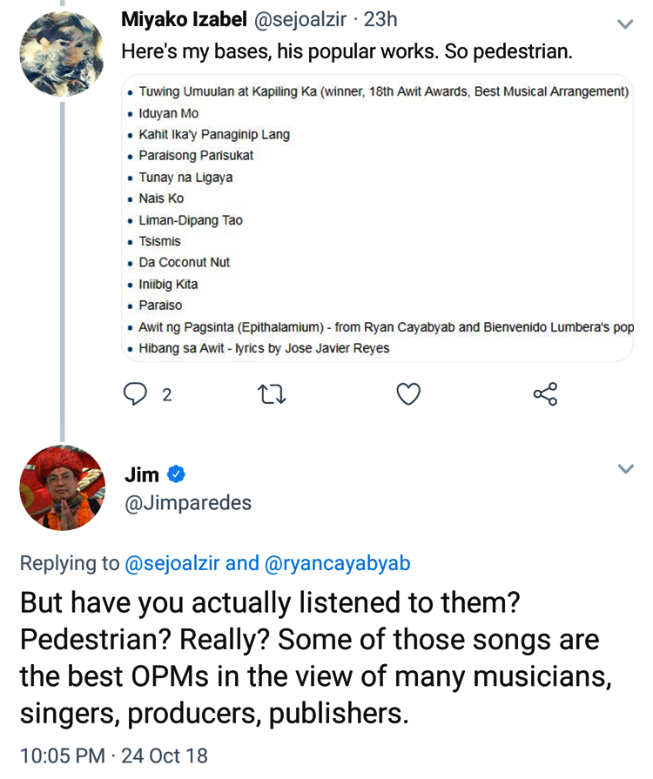
Task: Retweet Miyako Izabel's tweet
Action: pos(273,394)
